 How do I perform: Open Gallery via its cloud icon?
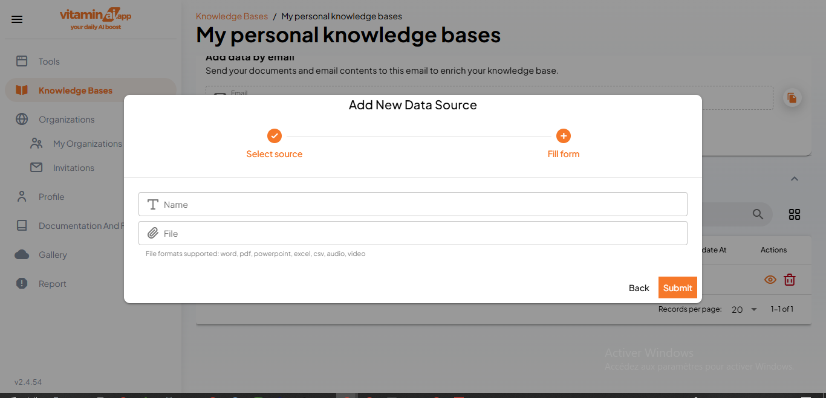pos(21,254)
